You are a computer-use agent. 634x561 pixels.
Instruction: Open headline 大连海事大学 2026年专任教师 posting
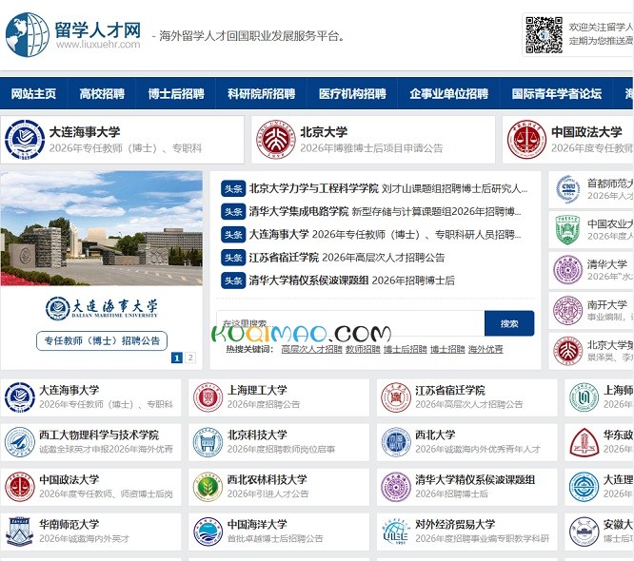pos(385,235)
